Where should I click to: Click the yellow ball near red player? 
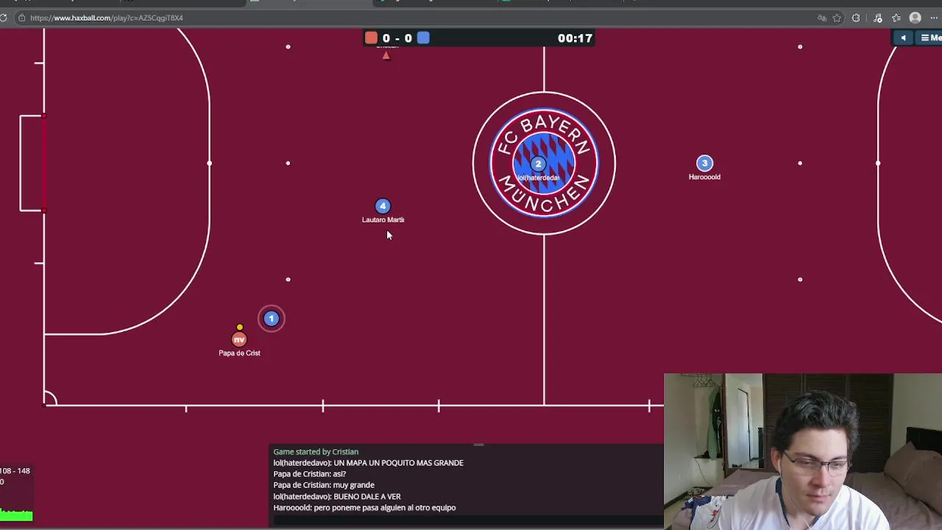(x=239, y=327)
